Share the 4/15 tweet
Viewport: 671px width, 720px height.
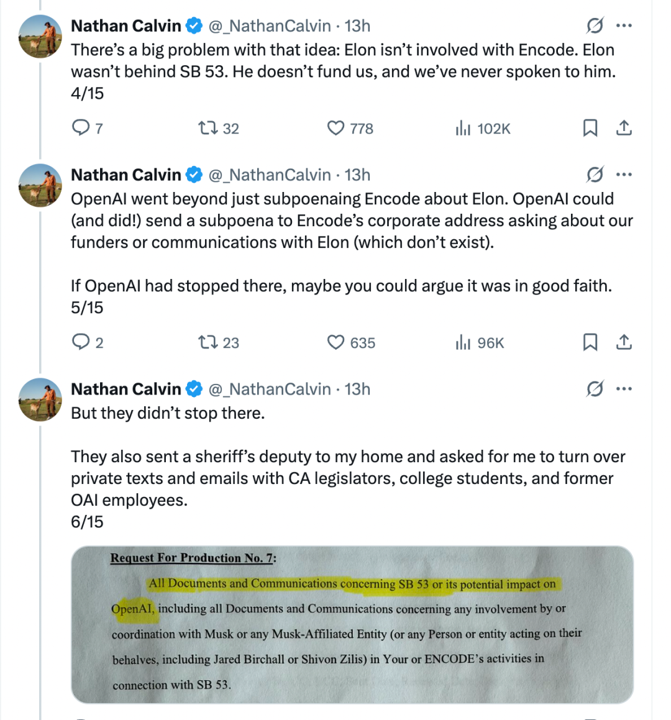624,128
